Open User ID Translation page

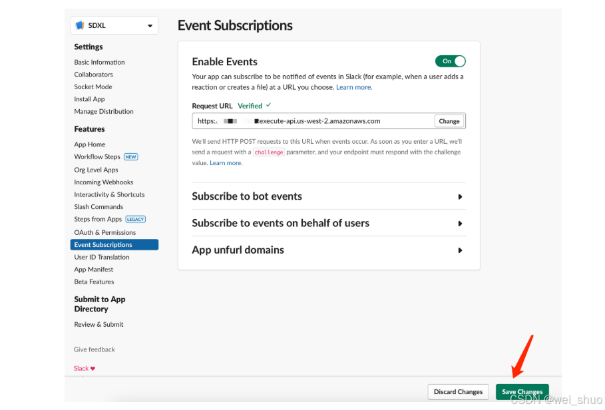click(101, 258)
